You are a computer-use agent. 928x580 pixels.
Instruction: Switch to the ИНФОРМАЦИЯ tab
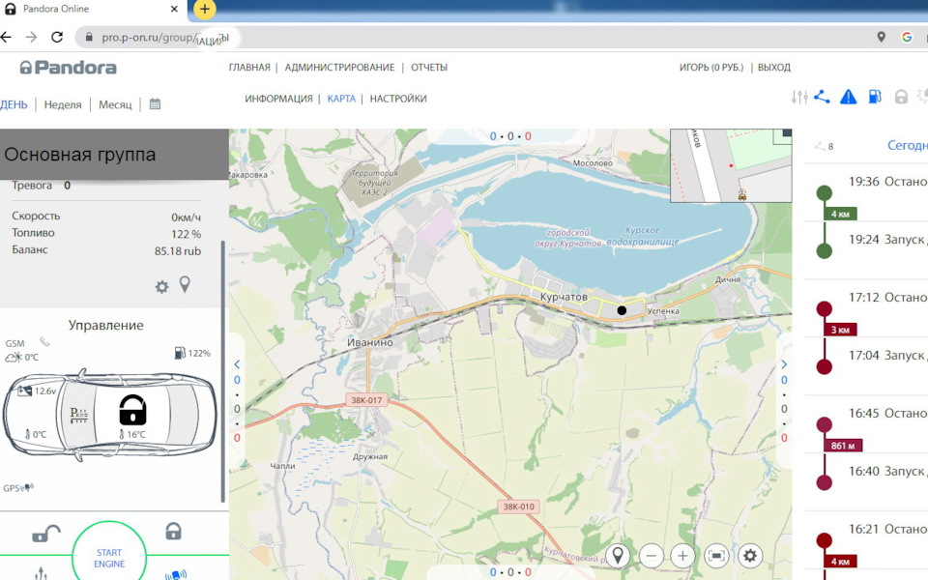point(278,99)
